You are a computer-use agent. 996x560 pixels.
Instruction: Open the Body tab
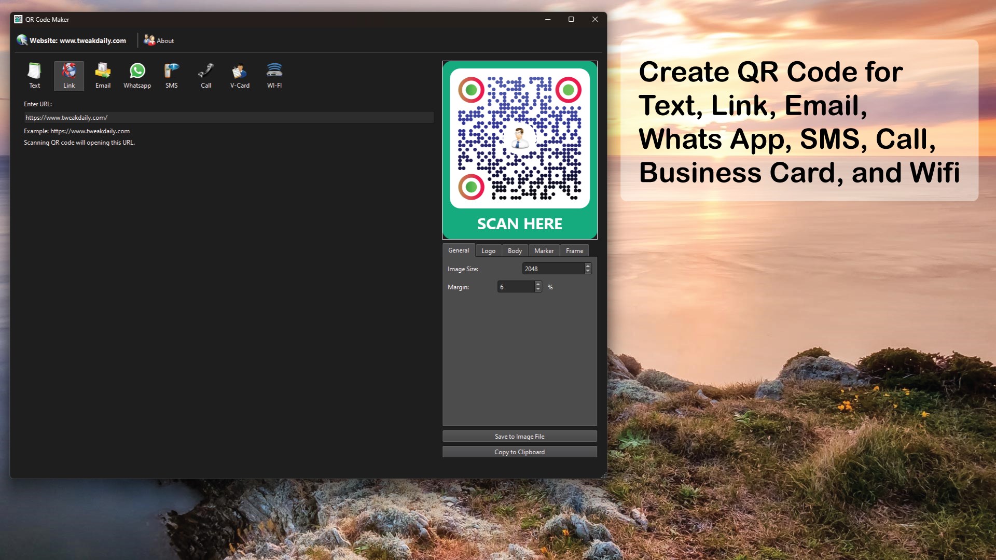pyautogui.click(x=515, y=251)
